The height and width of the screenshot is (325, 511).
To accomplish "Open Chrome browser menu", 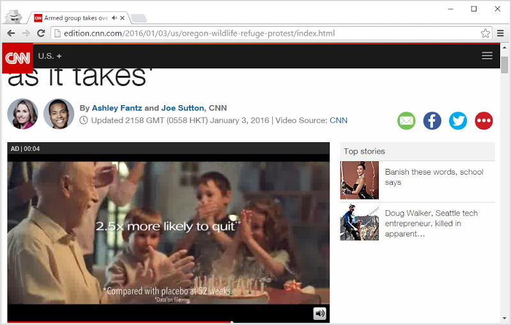I will (x=501, y=33).
